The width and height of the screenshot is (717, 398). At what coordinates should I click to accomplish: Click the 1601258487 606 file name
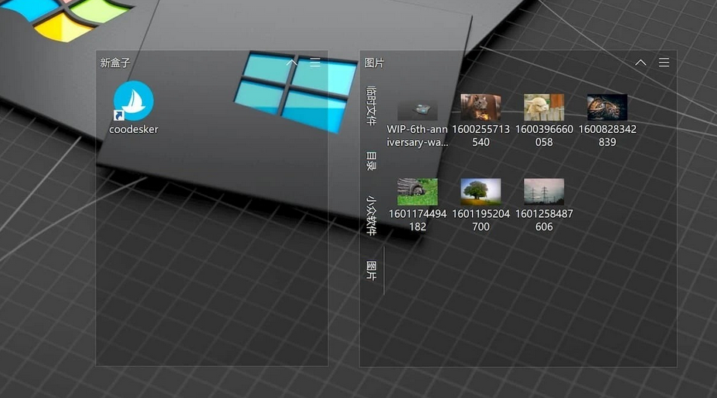coord(544,220)
